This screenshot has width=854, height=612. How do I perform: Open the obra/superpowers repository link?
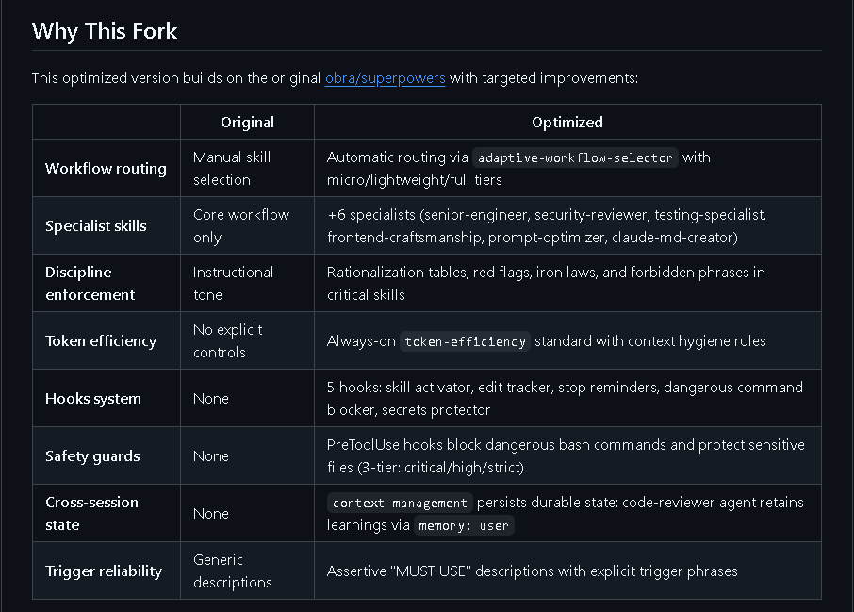(386, 78)
